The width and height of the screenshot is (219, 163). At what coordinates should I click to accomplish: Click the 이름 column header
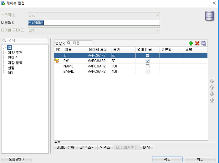[x=75, y=50]
